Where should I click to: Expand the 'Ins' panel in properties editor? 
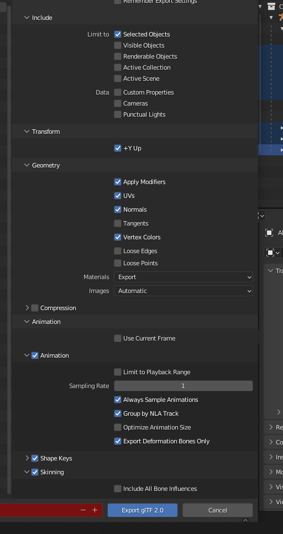[x=271, y=457]
